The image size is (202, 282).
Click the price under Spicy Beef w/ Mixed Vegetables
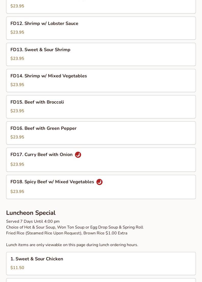[x=17, y=192]
